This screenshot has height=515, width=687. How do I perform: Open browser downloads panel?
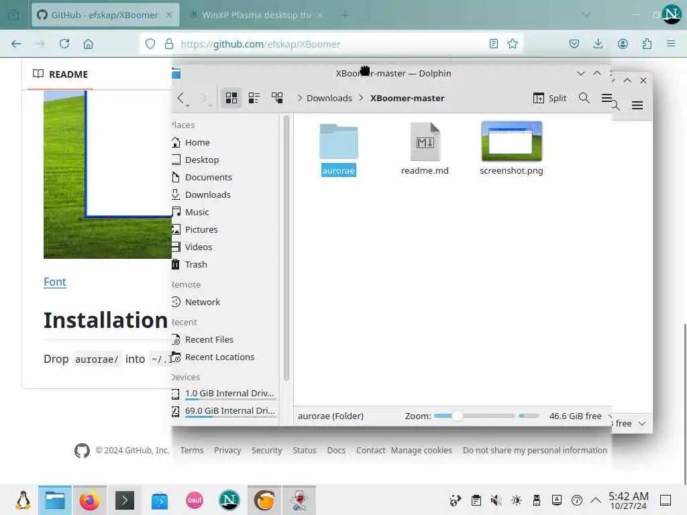coord(598,44)
